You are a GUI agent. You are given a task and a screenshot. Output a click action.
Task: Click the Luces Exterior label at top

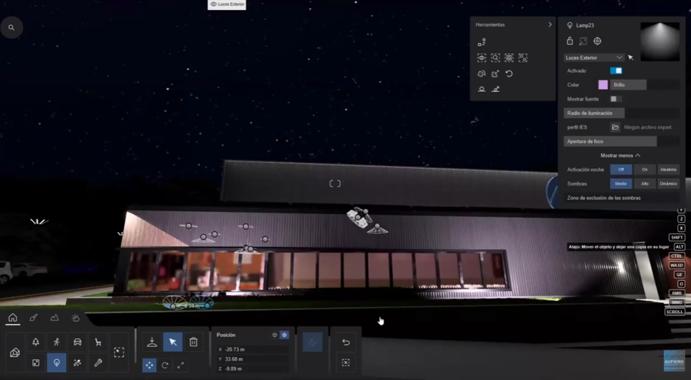coord(227,5)
